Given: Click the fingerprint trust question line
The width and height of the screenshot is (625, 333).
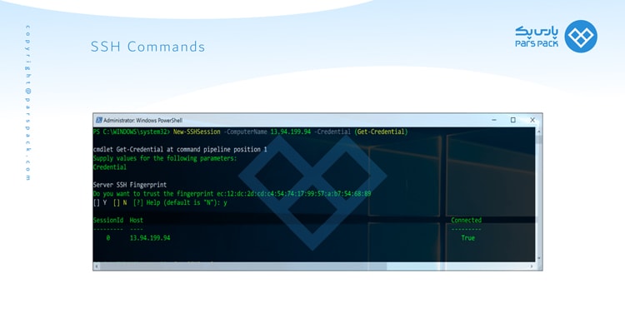Looking at the screenshot, I should click(x=232, y=194).
